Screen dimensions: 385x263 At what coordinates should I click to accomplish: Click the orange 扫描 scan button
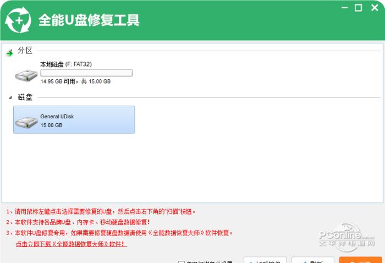pos(360,260)
